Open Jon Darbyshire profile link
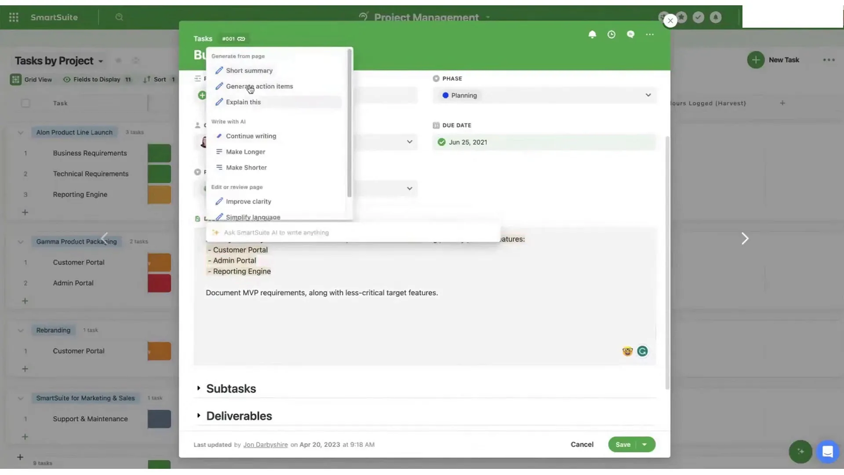This screenshot has width=844, height=475. coord(266,445)
